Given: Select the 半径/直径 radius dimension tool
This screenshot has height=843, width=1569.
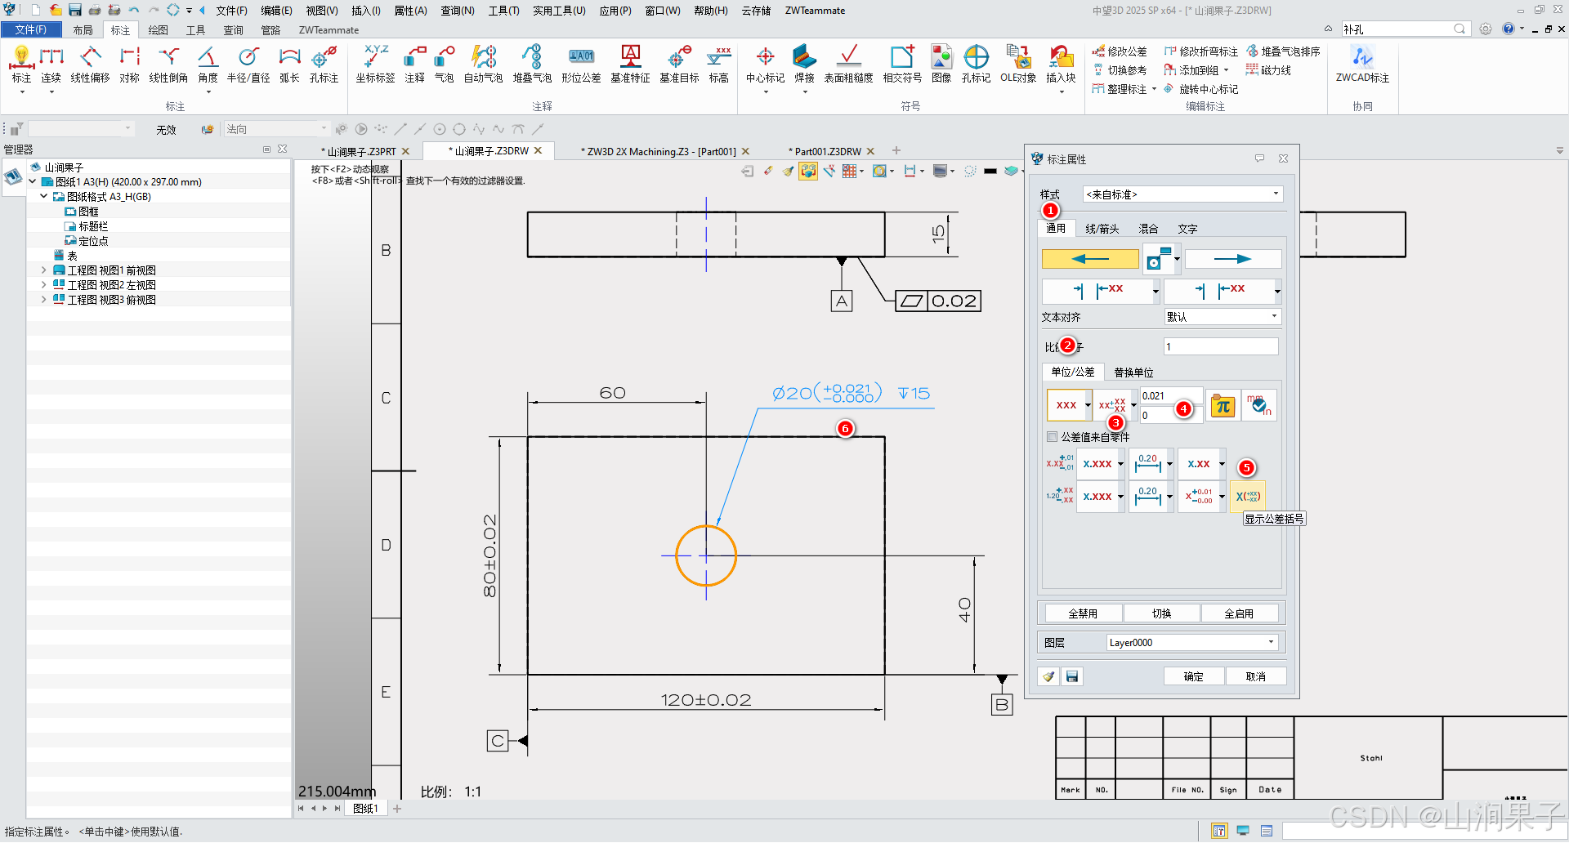Looking at the screenshot, I should 248,65.
